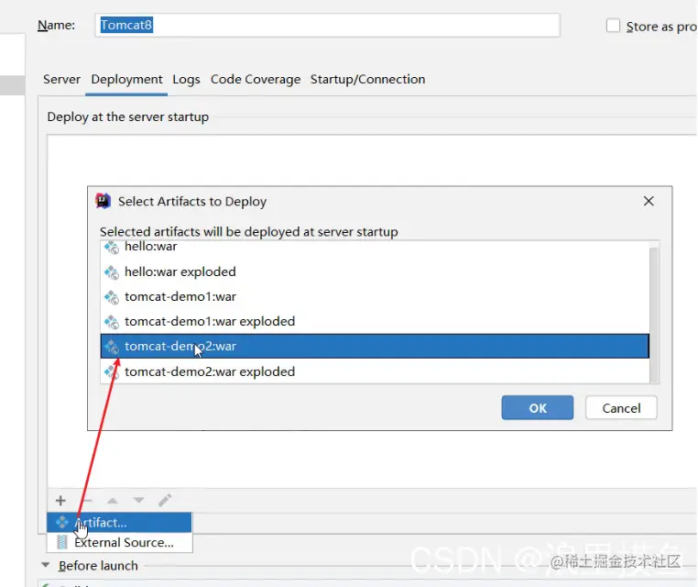Click the Move Up arrow icon

pos(113,501)
